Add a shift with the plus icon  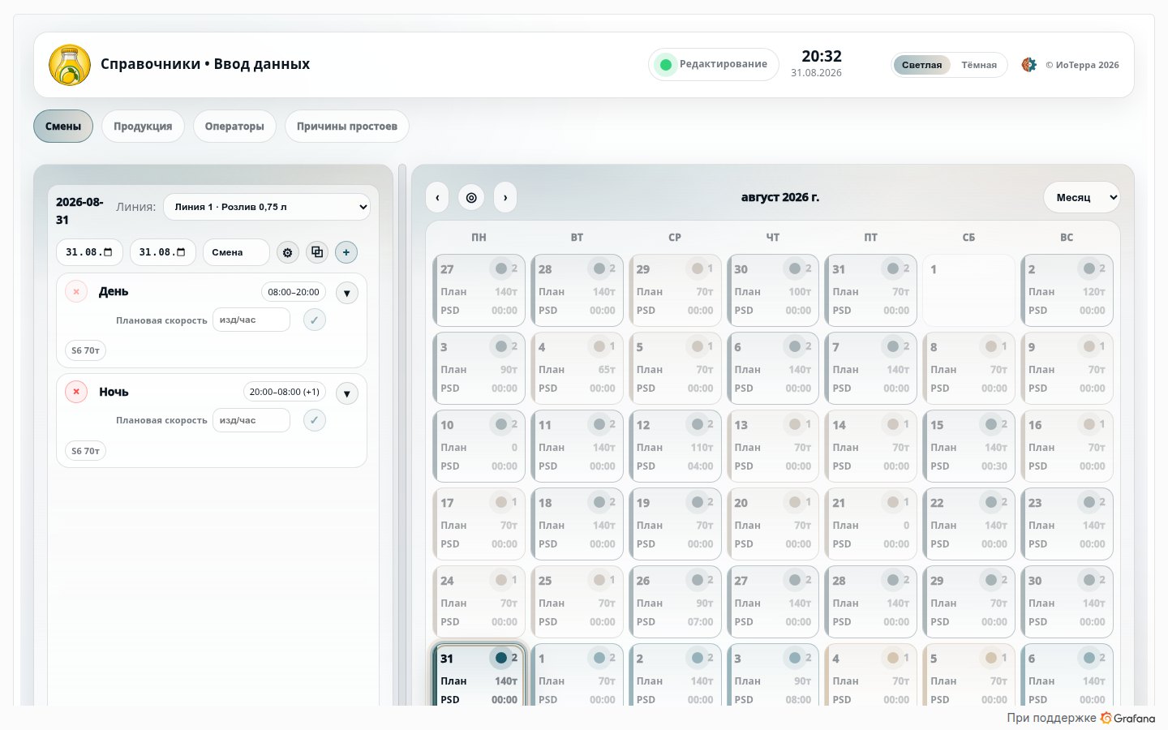coord(346,252)
